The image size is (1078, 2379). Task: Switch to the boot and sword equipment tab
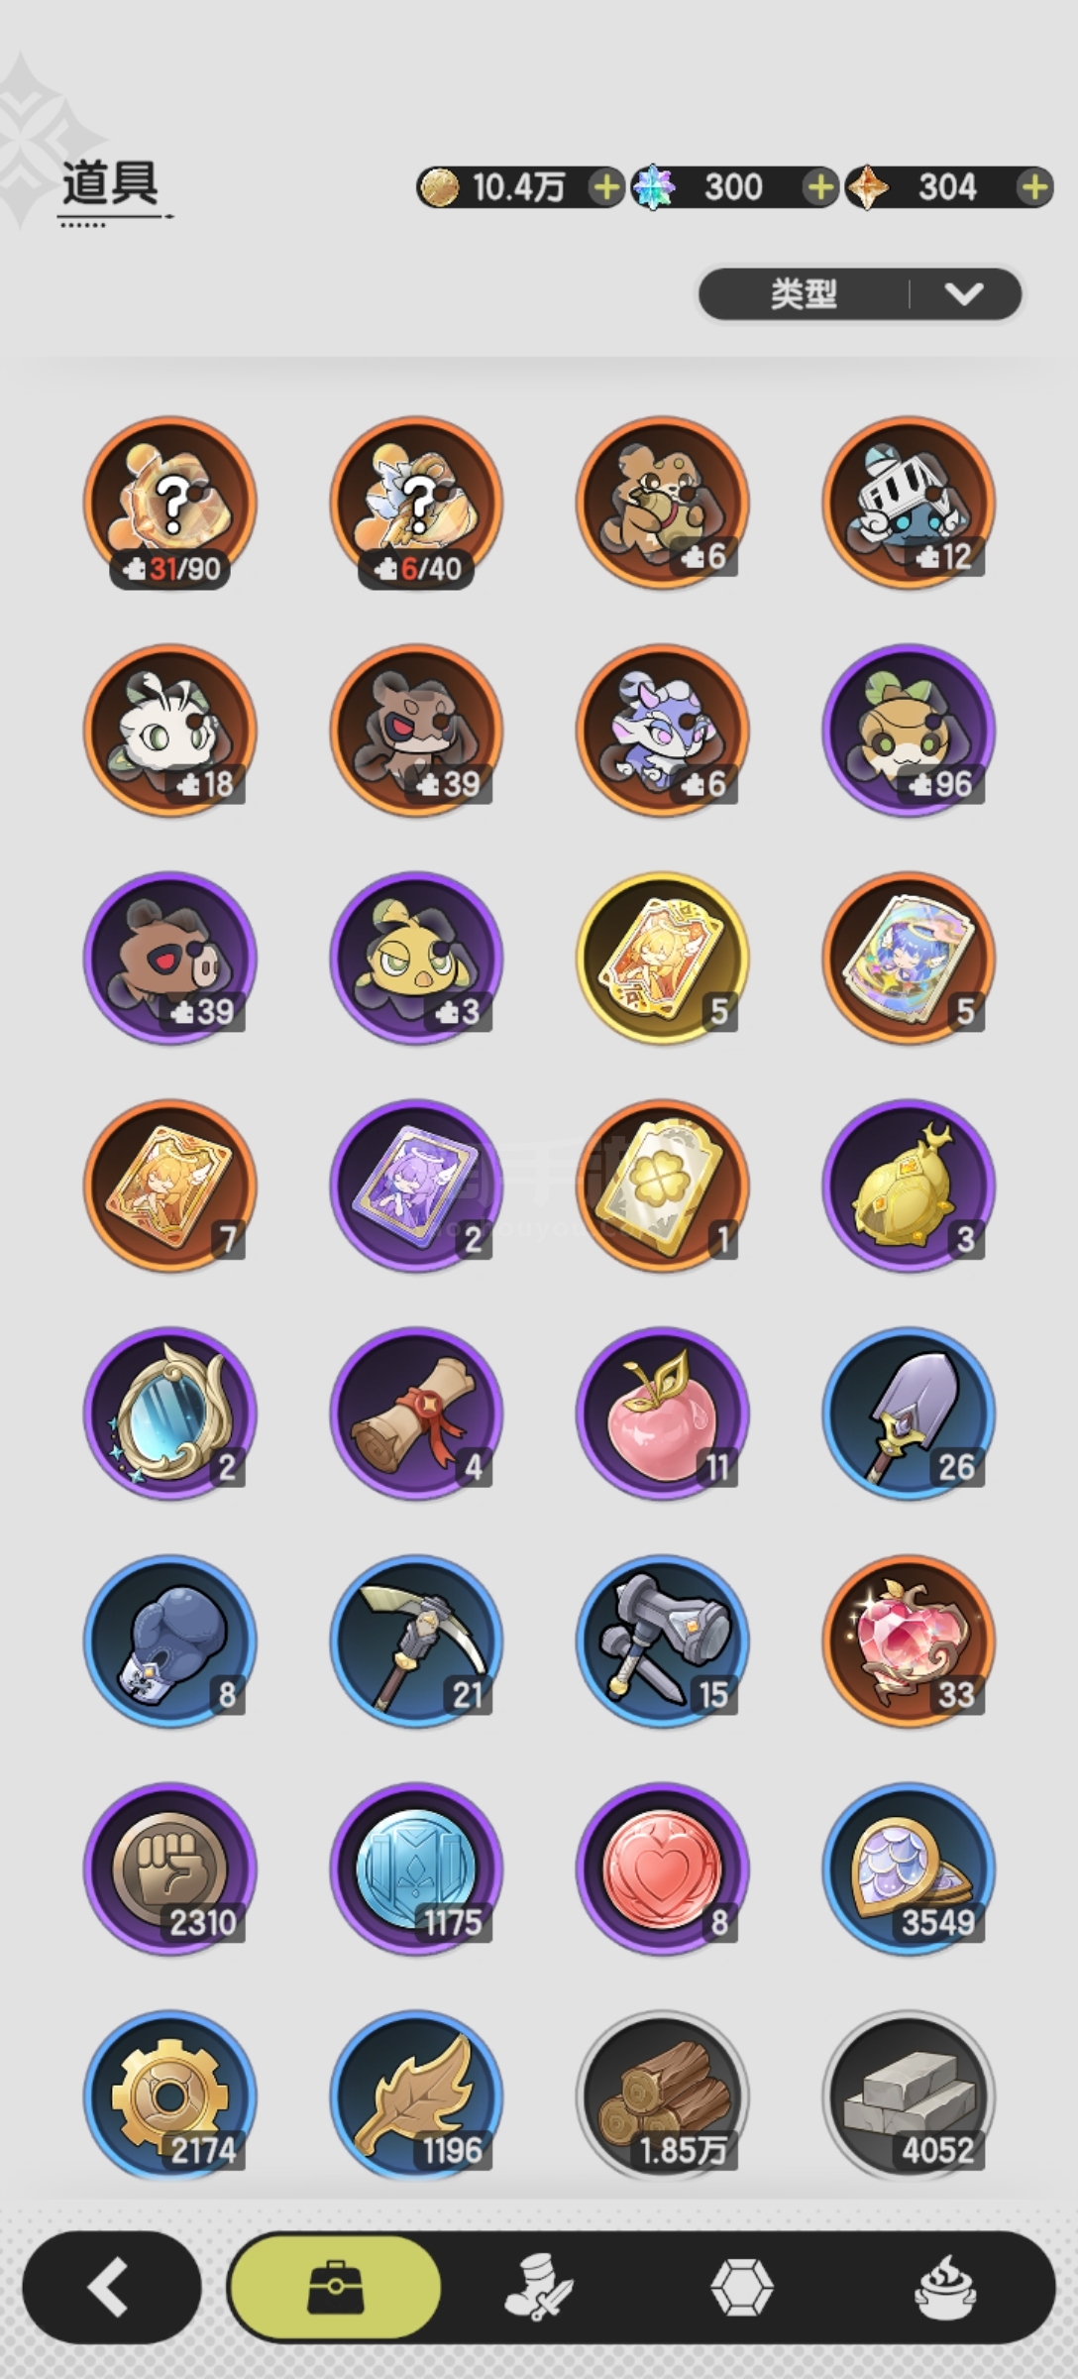click(x=537, y=2288)
